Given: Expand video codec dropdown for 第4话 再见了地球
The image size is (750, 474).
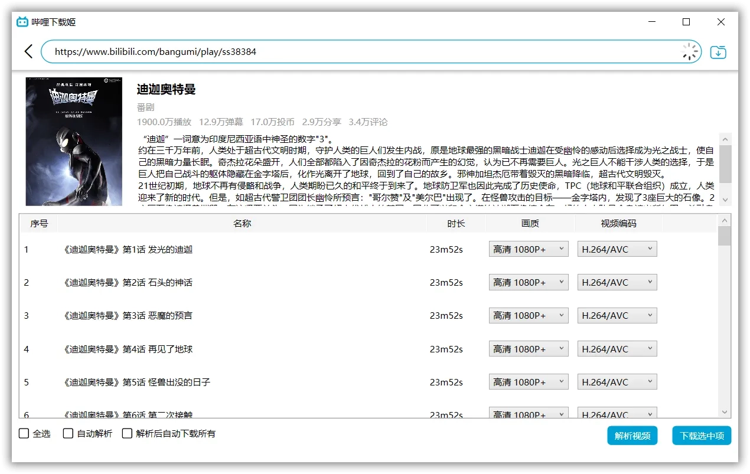Looking at the screenshot, I should (x=617, y=349).
